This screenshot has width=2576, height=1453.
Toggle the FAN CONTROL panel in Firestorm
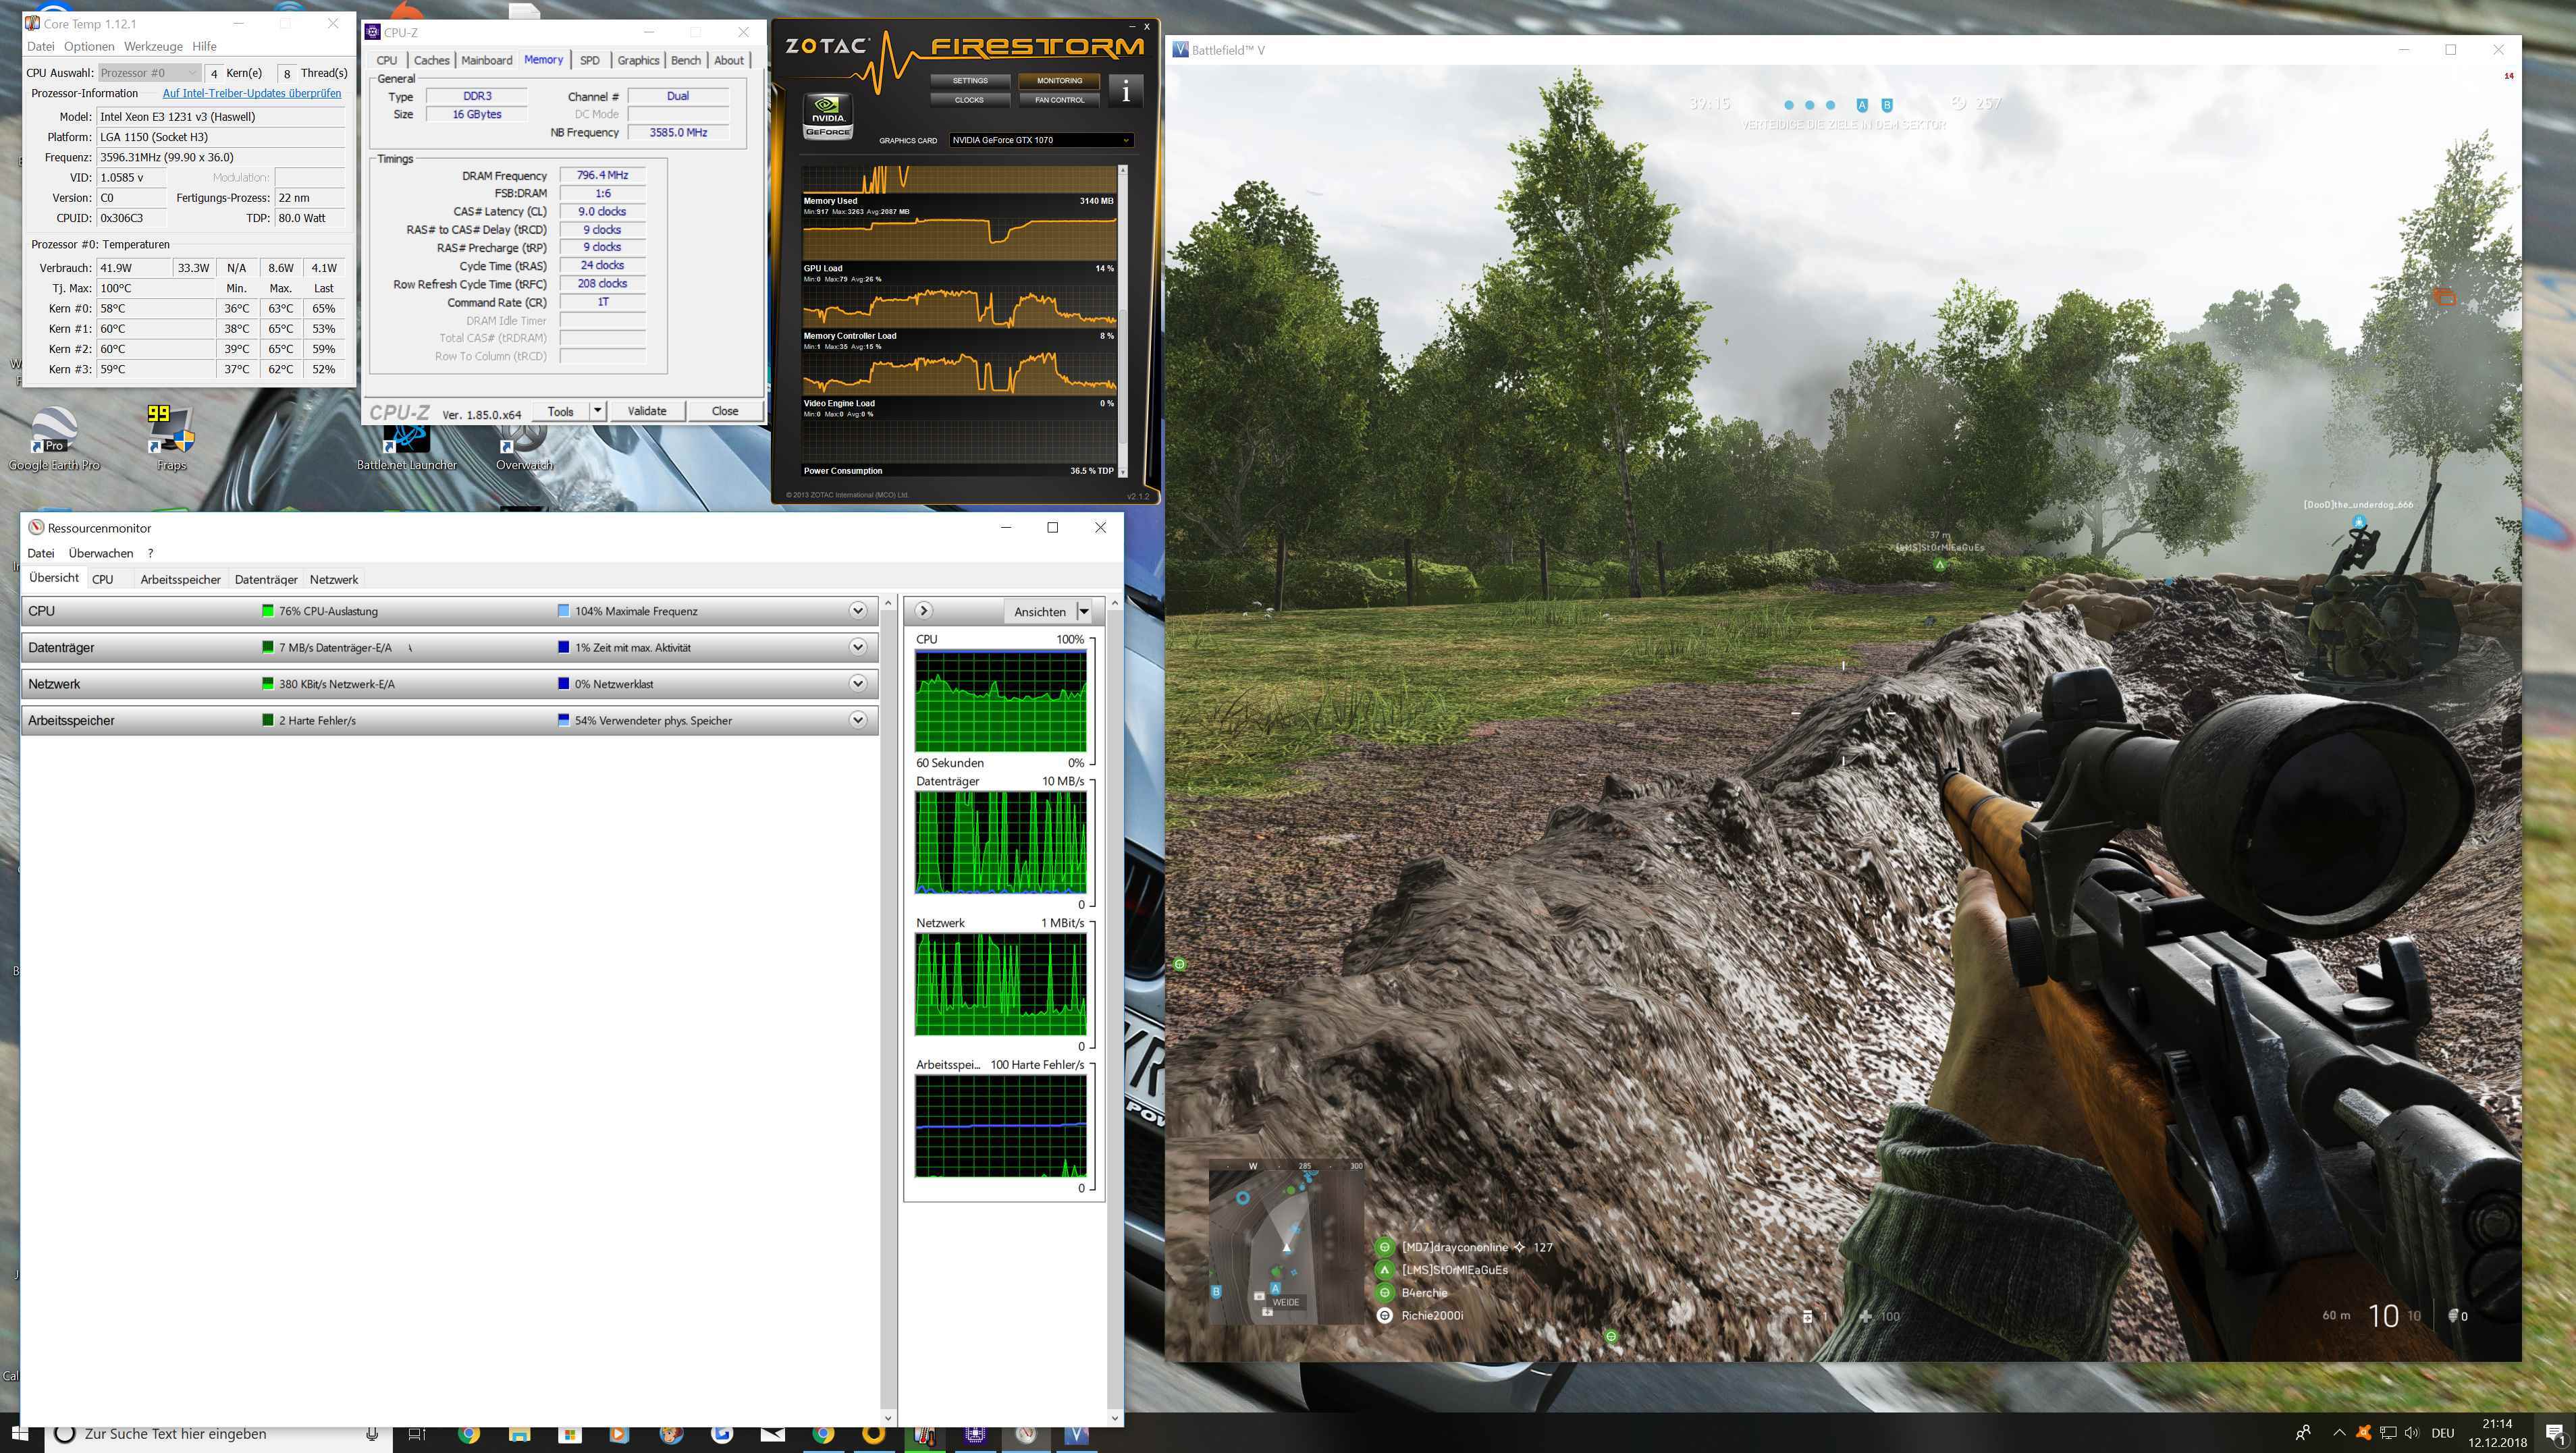click(1059, 100)
